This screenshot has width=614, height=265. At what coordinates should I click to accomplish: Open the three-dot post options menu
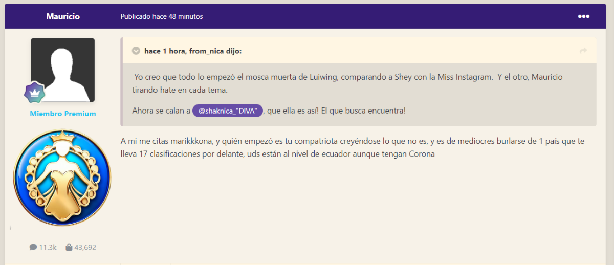coord(583,16)
